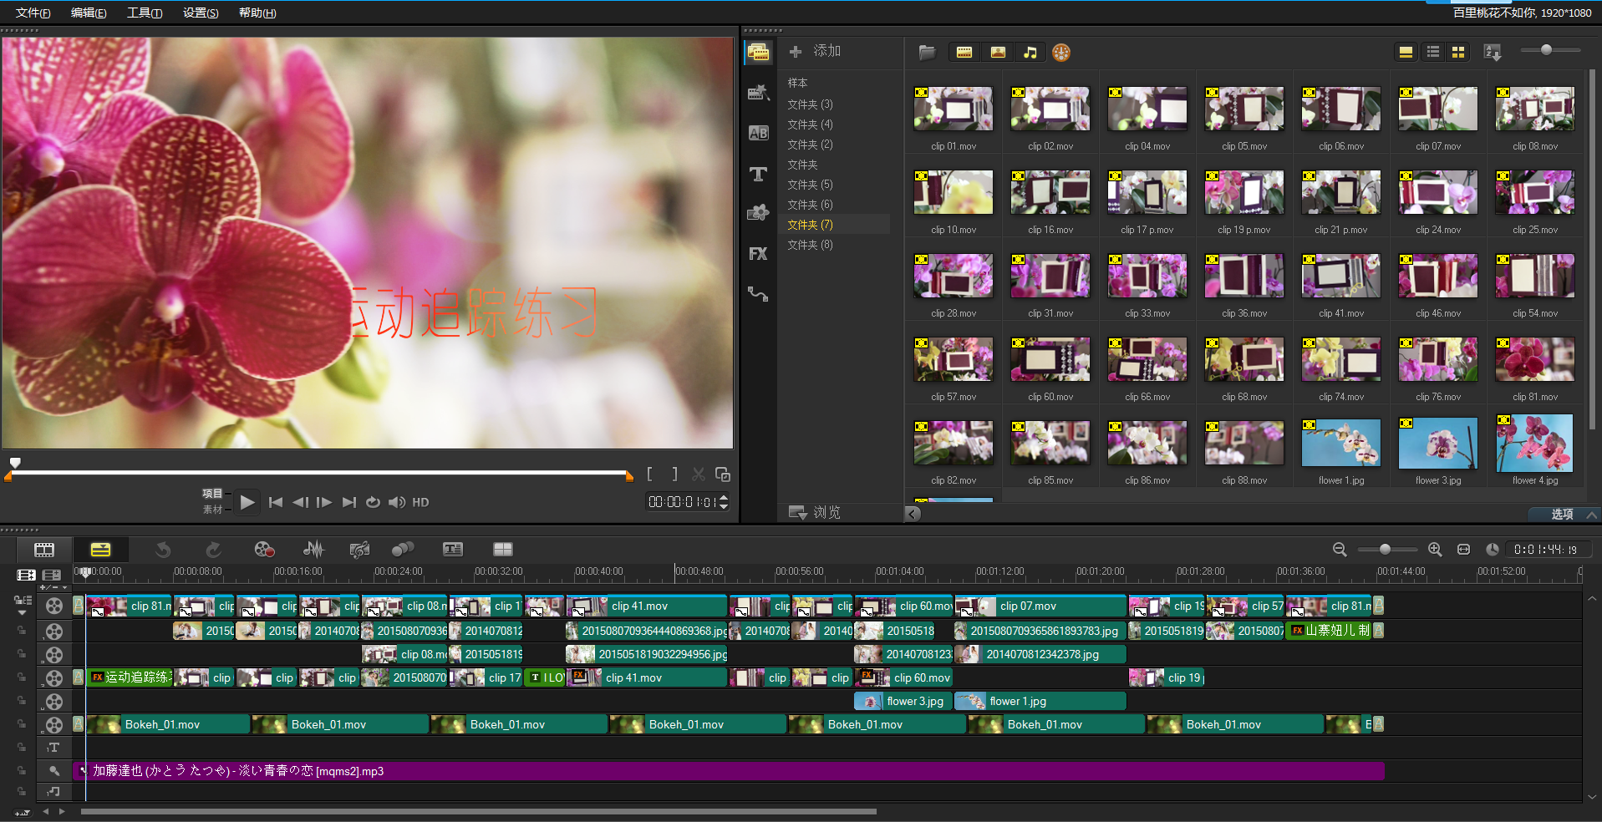Open the add/remove tracks +/- dropdown
Image resolution: width=1602 pixels, height=822 pixels.
click(x=53, y=587)
